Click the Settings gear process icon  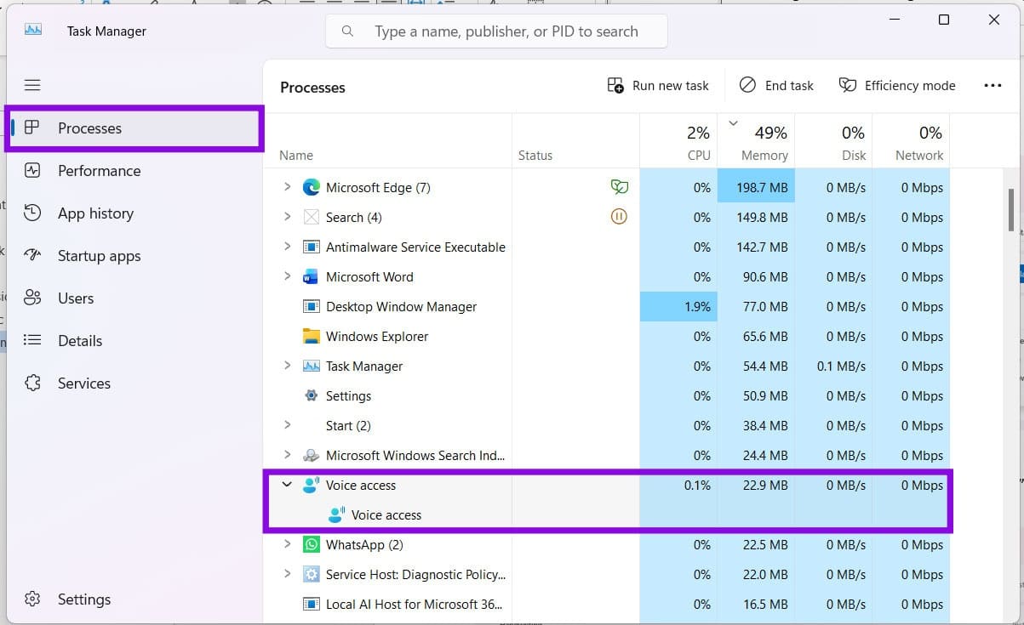(x=312, y=395)
